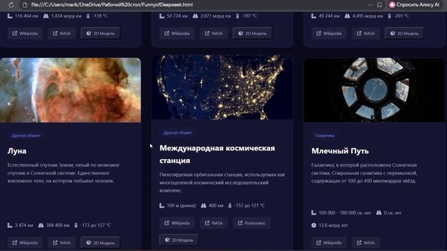Viewport: 447px width, 251px height.
Task: Click the nebula image on the Луна card
Action: tap(71, 90)
